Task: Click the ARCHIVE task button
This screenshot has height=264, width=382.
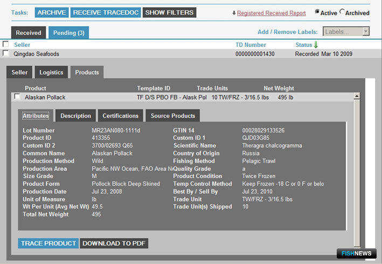Action: coord(52,12)
